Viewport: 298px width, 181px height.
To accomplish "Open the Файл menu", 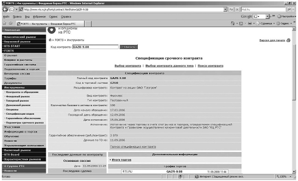I will click(x=6, y=17).
